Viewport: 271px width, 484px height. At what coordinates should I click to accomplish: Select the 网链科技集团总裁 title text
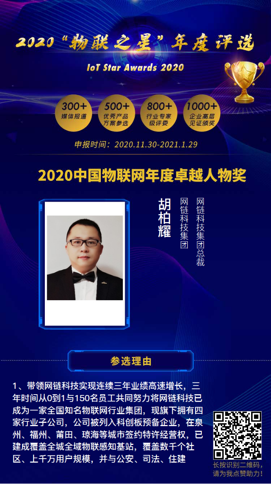(200, 232)
